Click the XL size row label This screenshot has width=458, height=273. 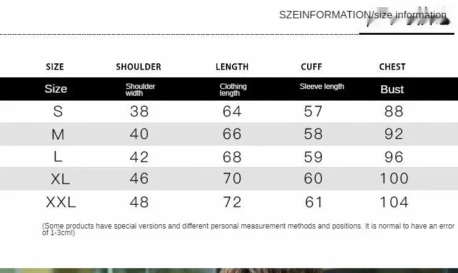pyautogui.click(x=60, y=179)
